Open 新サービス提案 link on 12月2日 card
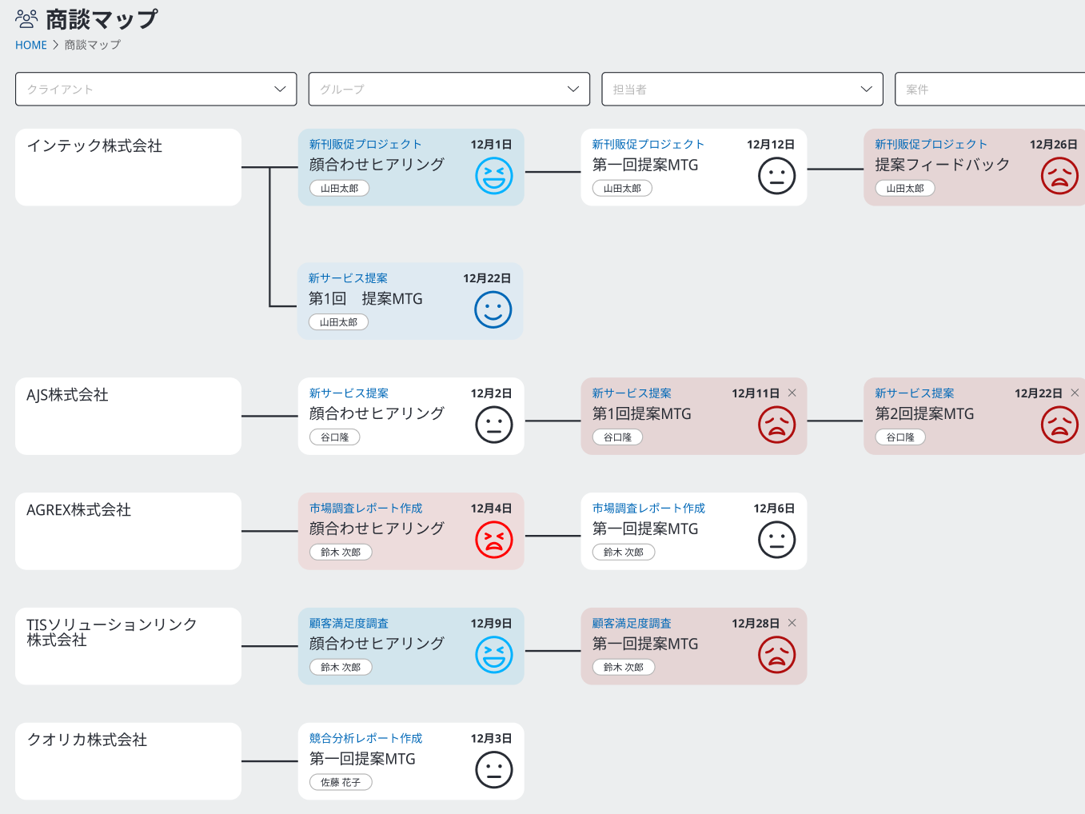This screenshot has height=814, width=1085. point(349,393)
